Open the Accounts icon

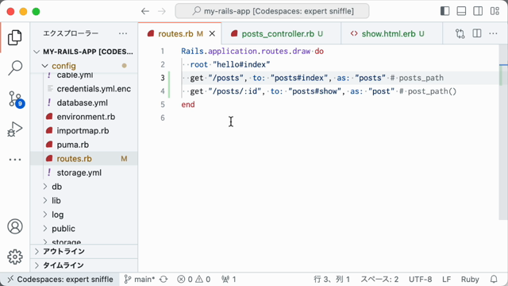pyautogui.click(x=15, y=226)
